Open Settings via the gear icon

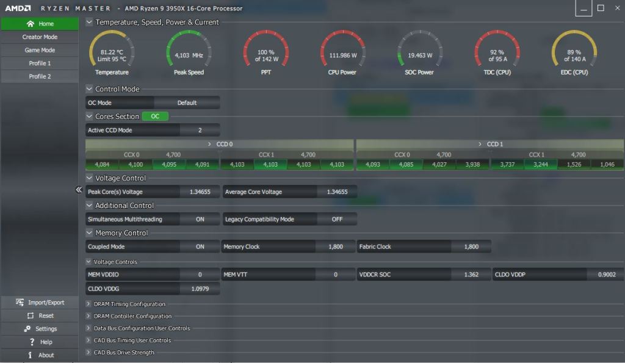pos(27,329)
